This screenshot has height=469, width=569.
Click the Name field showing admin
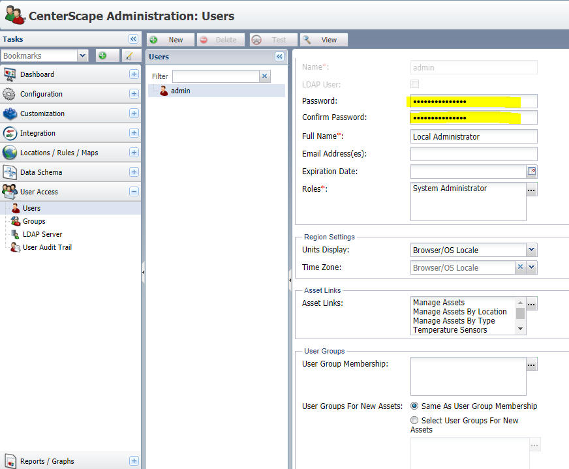click(474, 67)
